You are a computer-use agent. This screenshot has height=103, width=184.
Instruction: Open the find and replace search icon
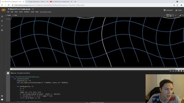click(2, 21)
